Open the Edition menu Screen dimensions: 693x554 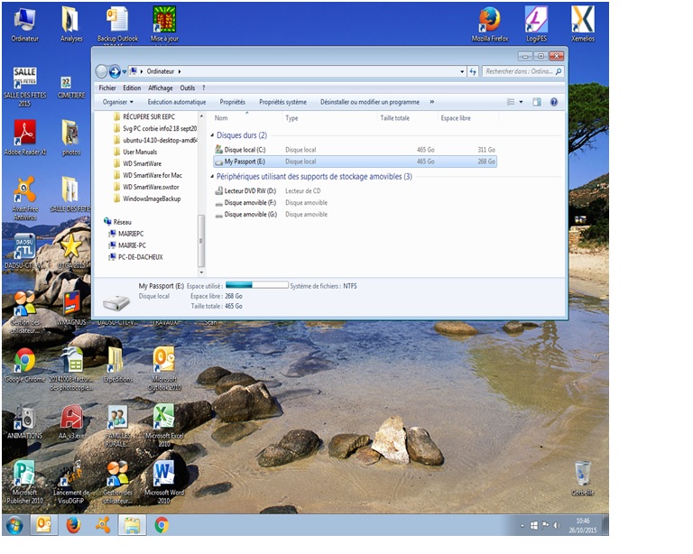coord(132,88)
